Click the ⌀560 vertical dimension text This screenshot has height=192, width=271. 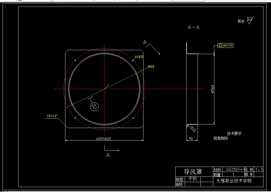pyautogui.click(x=212, y=89)
